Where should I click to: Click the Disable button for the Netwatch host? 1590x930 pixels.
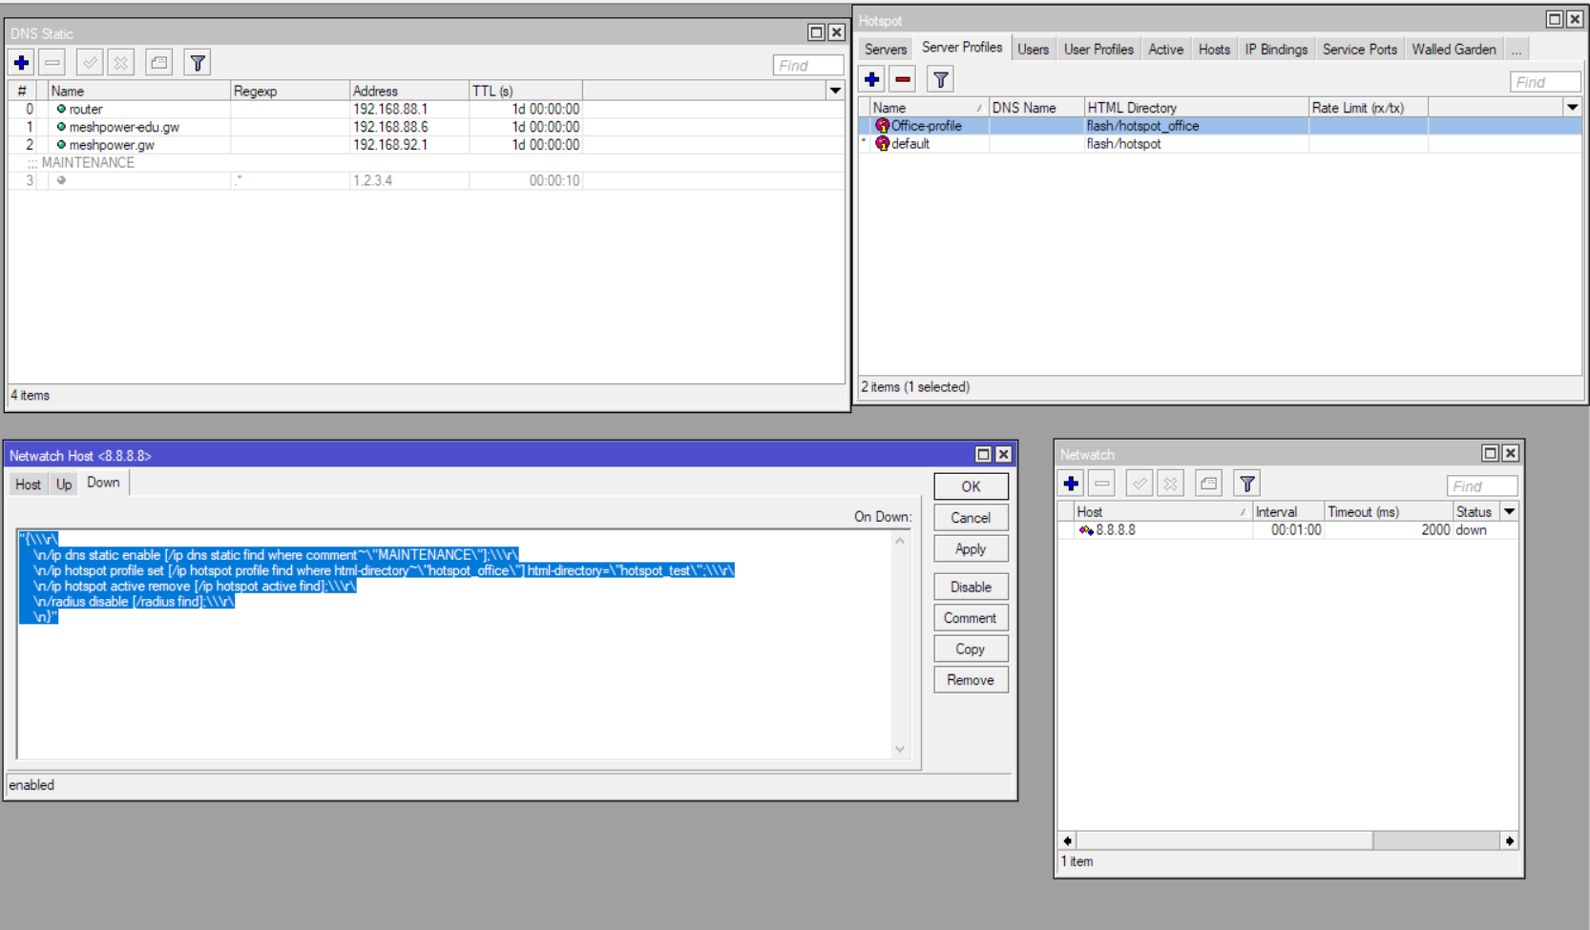(x=971, y=588)
